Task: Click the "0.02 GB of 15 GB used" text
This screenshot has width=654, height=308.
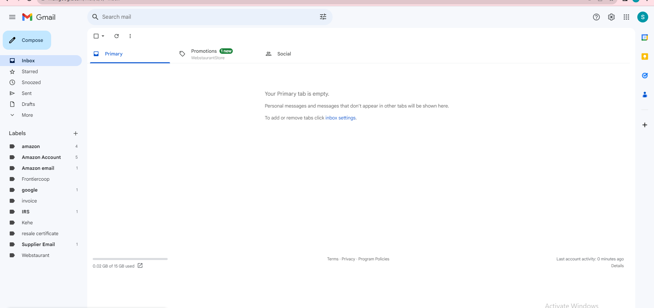Action: tap(113, 266)
